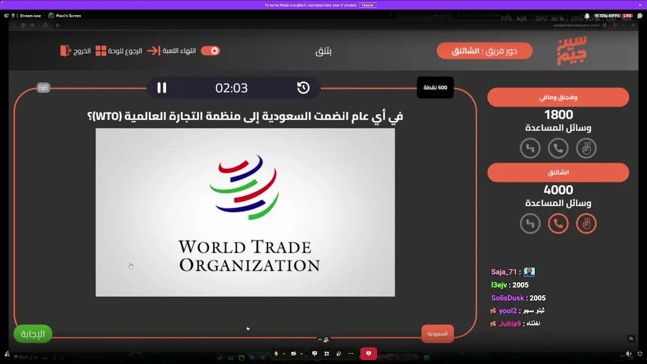Click the soundboard icon in the call bar
This screenshot has height=364, width=647.
[x=339, y=353]
